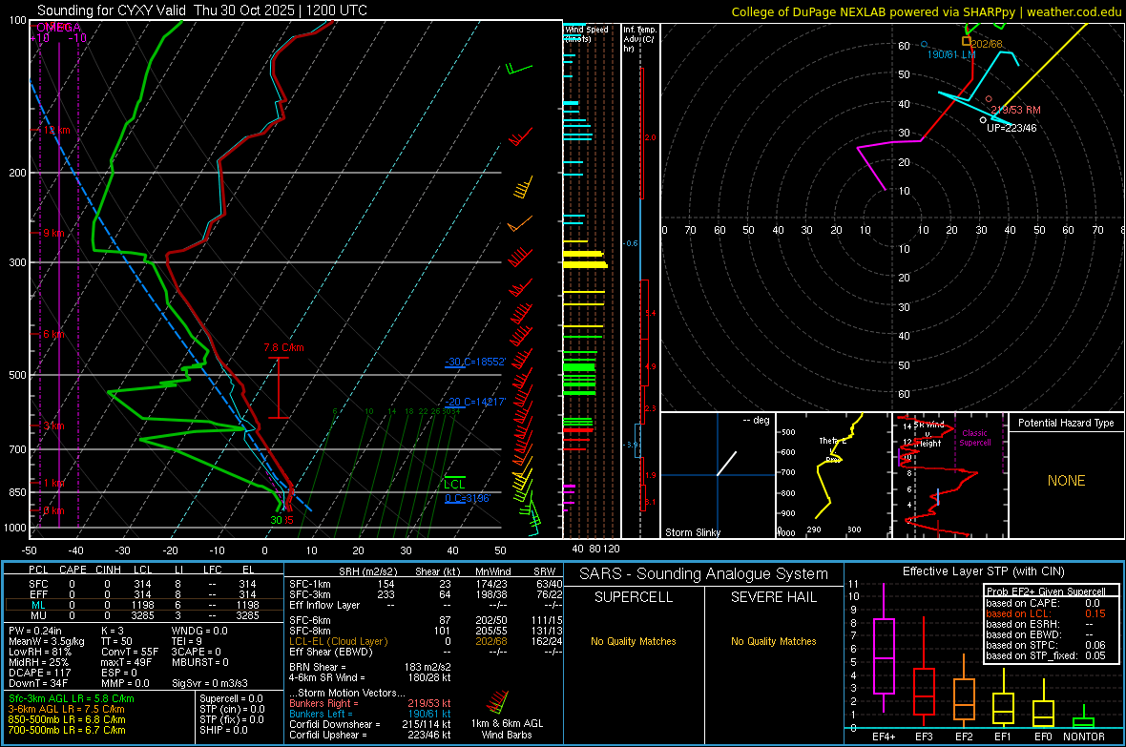Click the 'MBURST = 0' value
This screenshot has width=1126, height=747.
click(x=199, y=662)
